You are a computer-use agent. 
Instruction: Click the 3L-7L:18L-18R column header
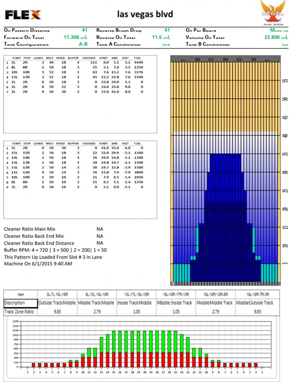(58, 294)
